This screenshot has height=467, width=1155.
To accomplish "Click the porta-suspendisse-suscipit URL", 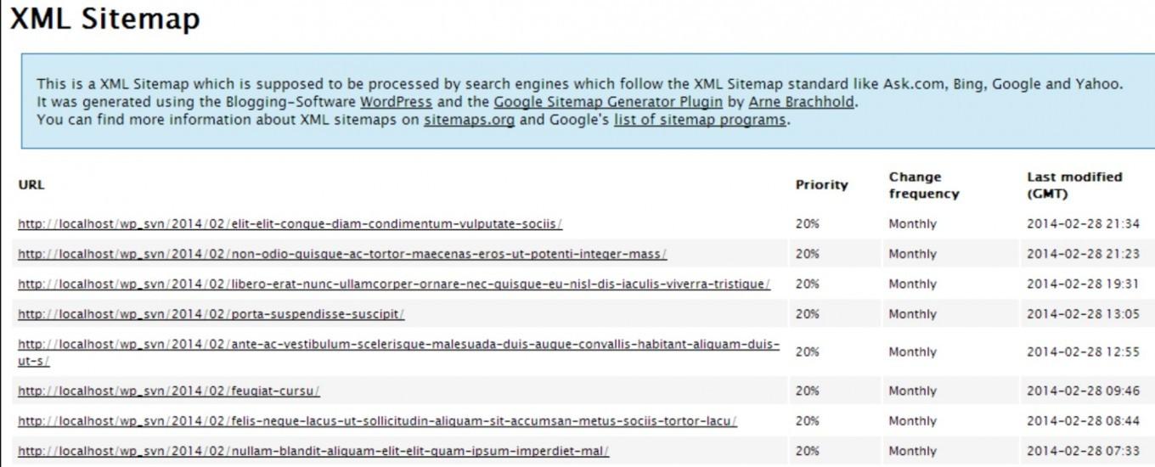I will (211, 314).
